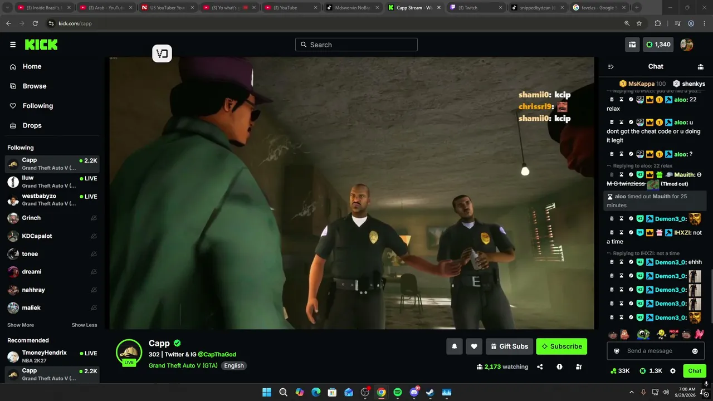Open the tab search dropdown arrow
713x401 pixels.
click(7, 8)
